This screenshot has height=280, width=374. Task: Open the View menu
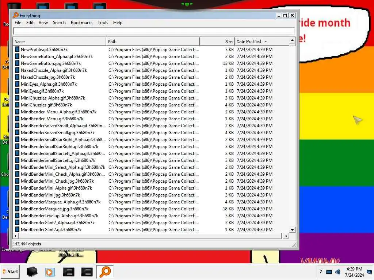click(43, 23)
